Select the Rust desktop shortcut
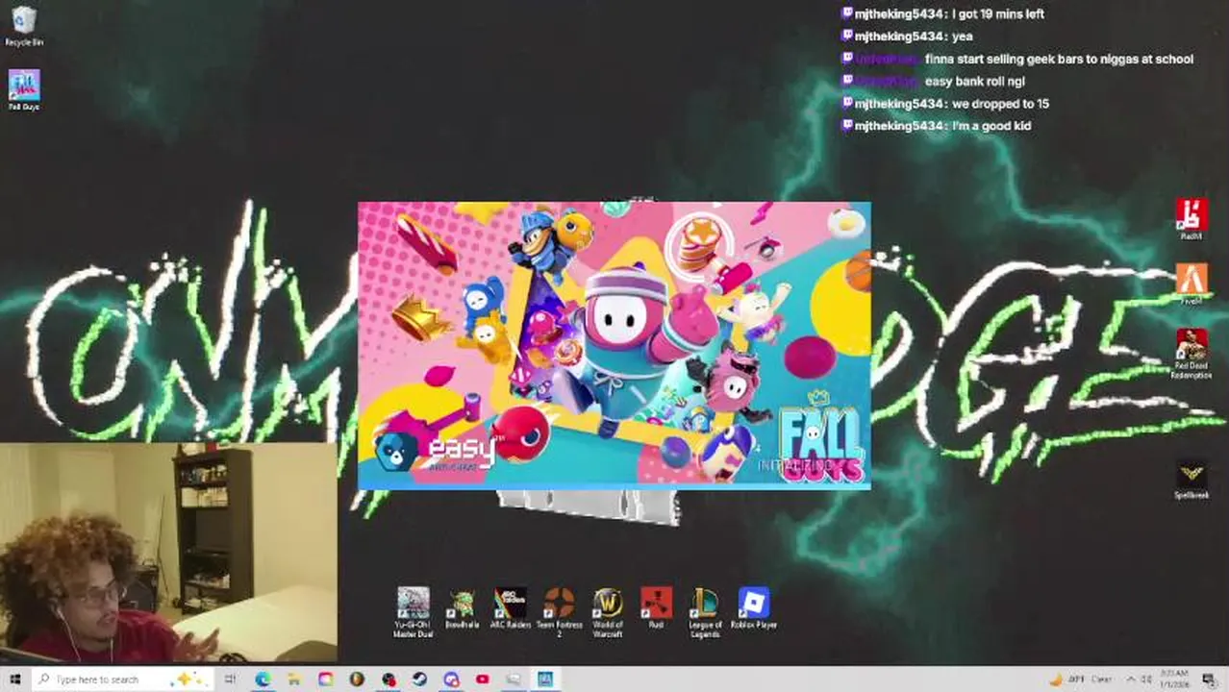This screenshot has height=692, width=1229. (x=656, y=609)
